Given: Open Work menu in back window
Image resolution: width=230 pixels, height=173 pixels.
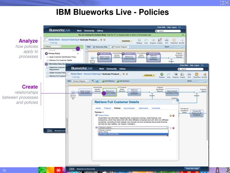Looking at the screenshot, I should (79, 31).
